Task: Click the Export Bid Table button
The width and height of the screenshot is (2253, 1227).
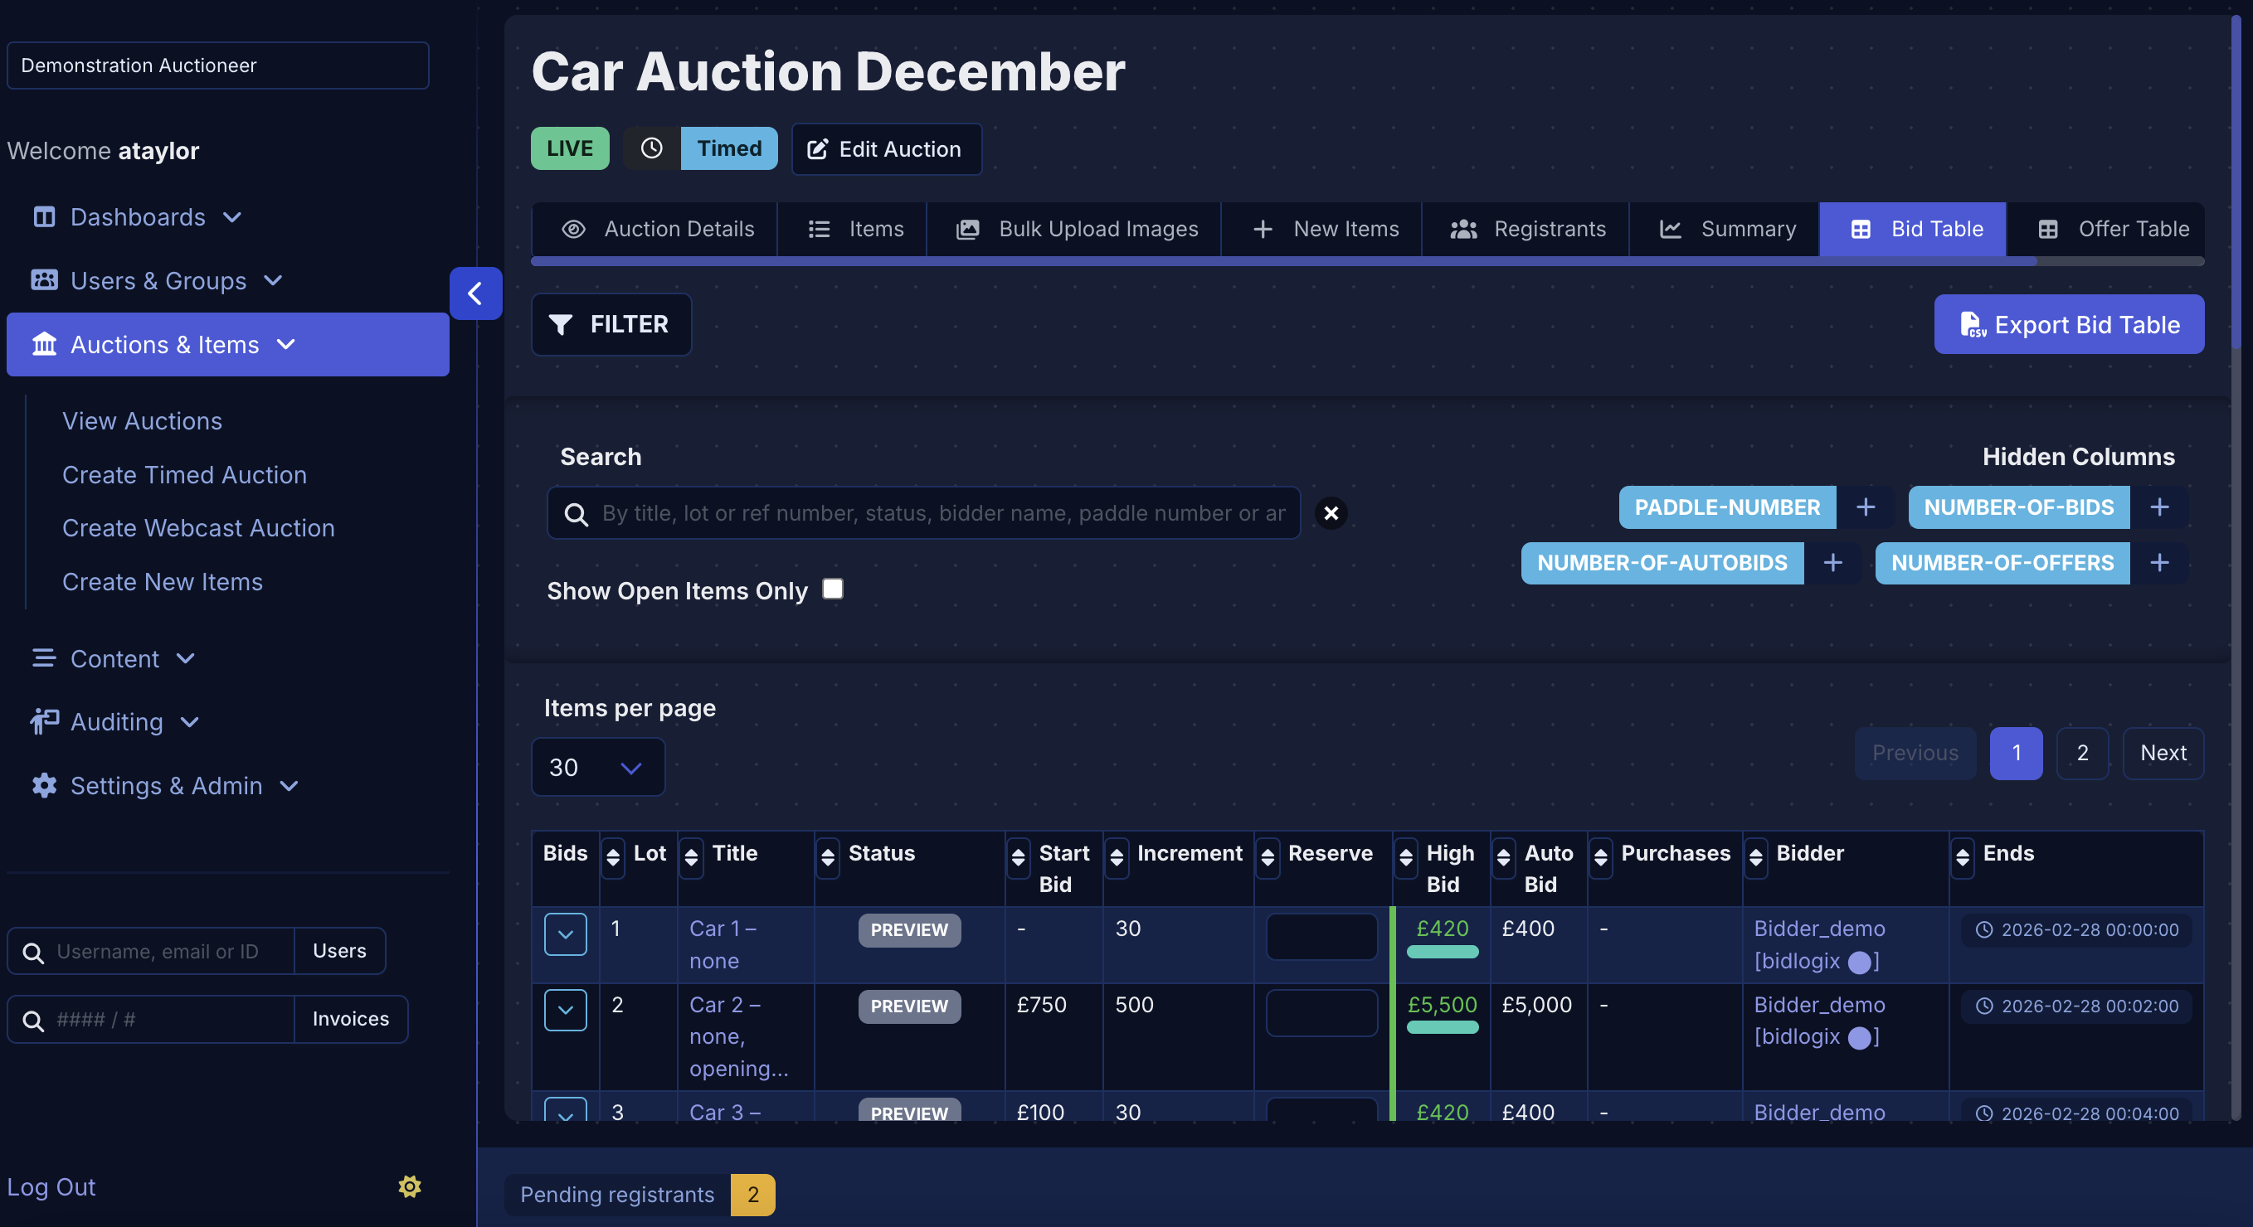Action: (x=2070, y=324)
